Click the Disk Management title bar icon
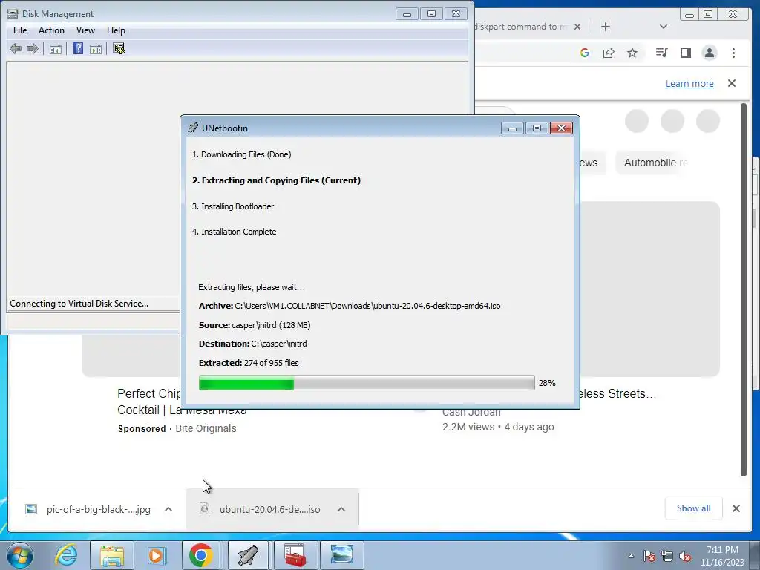The width and height of the screenshot is (760, 570). coord(13,13)
